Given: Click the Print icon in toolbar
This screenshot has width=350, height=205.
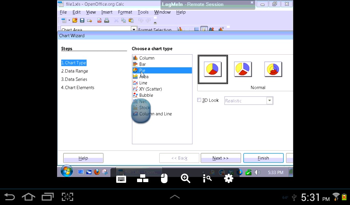Looking at the screenshot, I should click(x=107, y=20).
